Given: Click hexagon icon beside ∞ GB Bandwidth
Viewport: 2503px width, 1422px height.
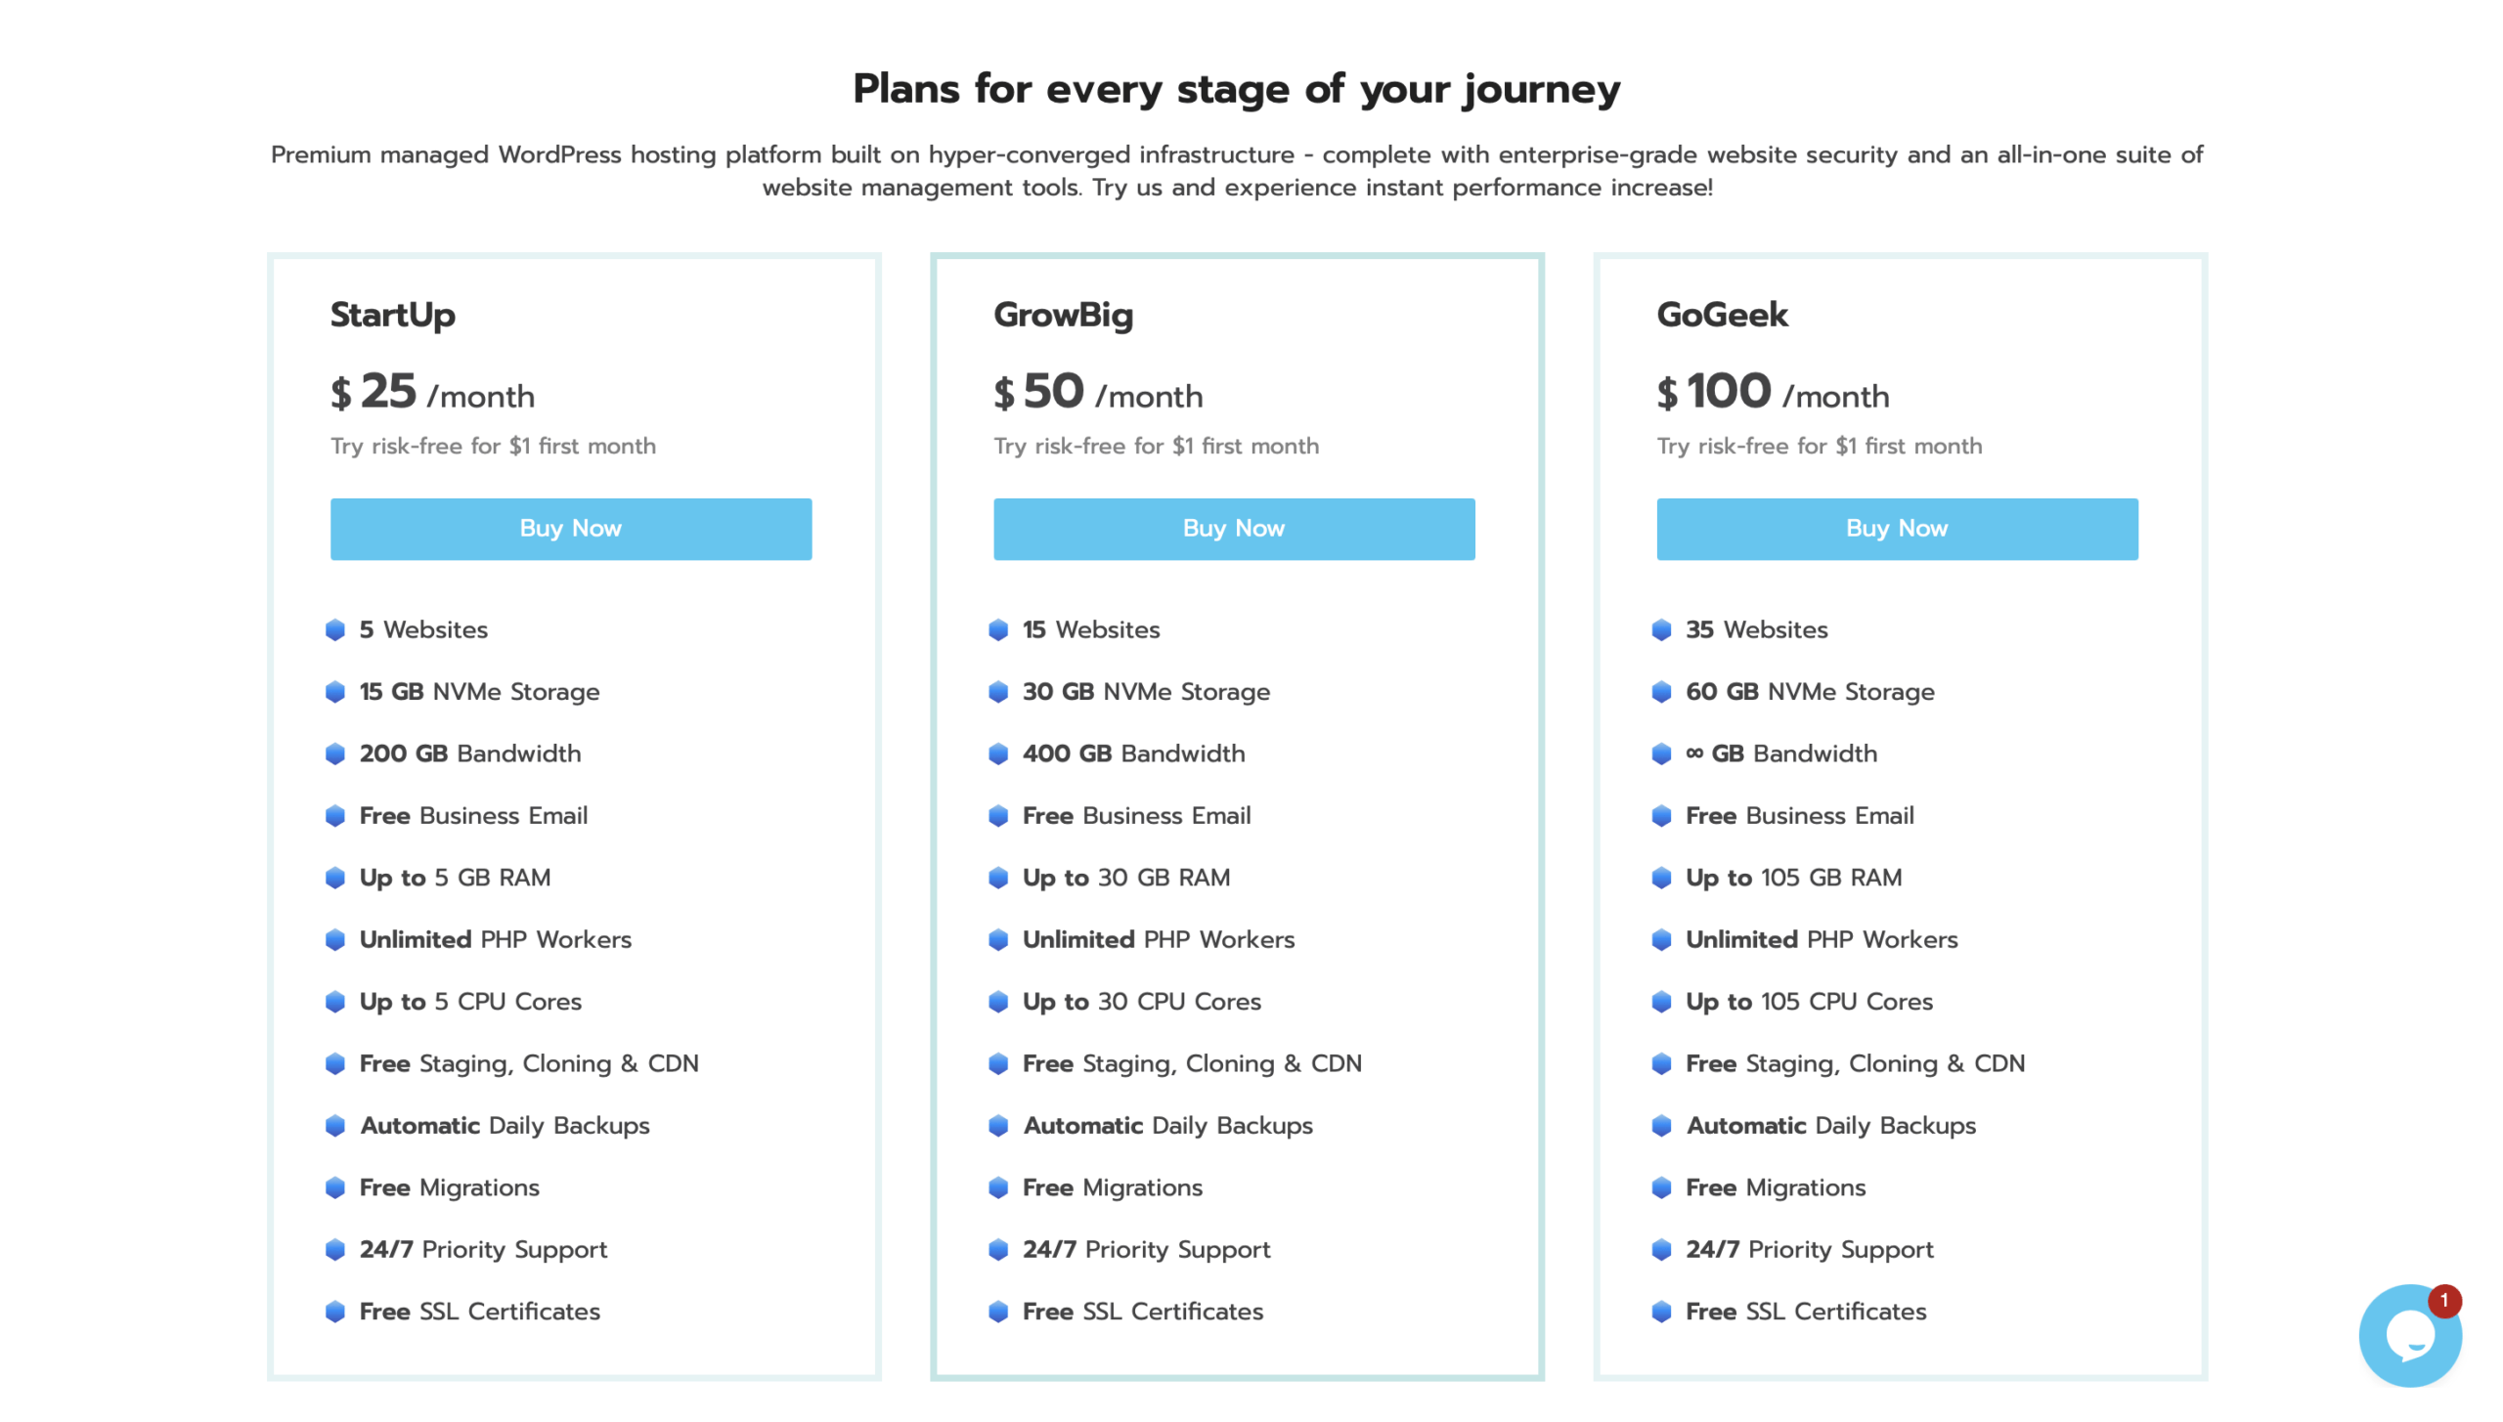Looking at the screenshot, I should 1661,754.
